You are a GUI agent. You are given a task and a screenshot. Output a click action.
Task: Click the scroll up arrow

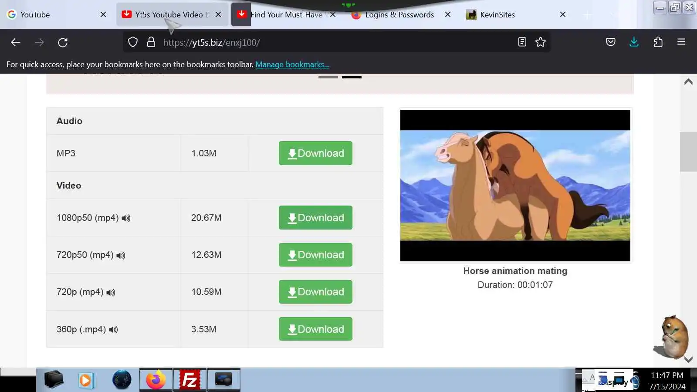(x=688, y=81)
